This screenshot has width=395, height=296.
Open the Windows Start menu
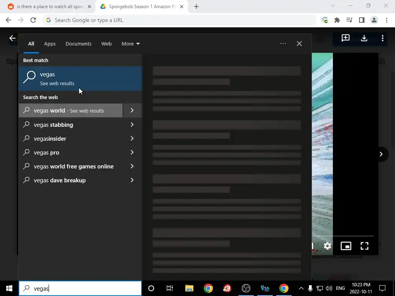pyautogui.click(x=9, y=288)
